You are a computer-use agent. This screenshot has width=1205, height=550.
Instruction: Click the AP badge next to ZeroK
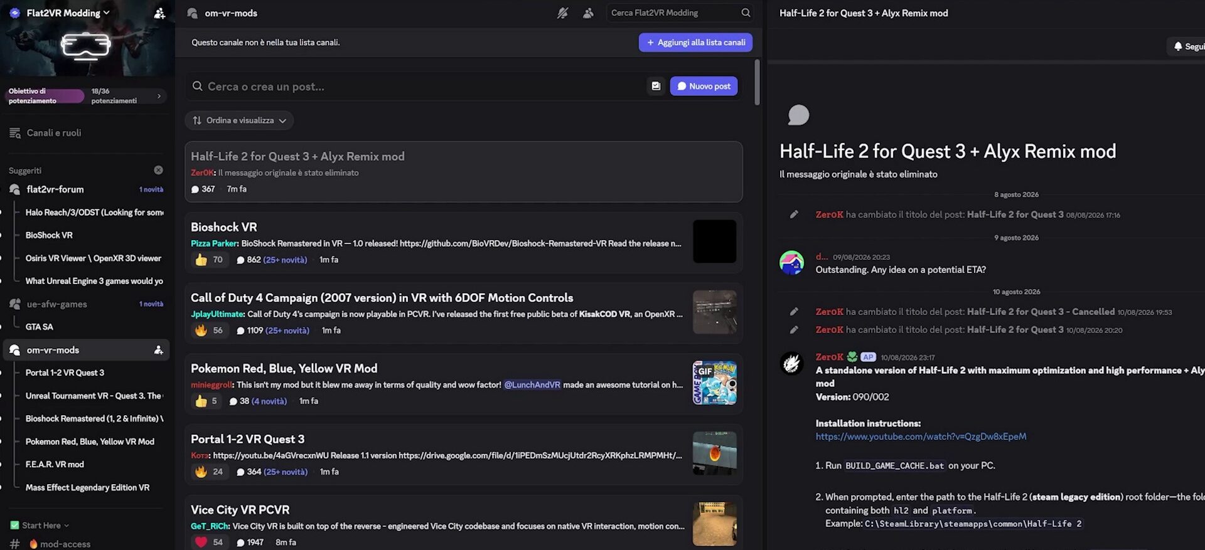click(868, 357)
